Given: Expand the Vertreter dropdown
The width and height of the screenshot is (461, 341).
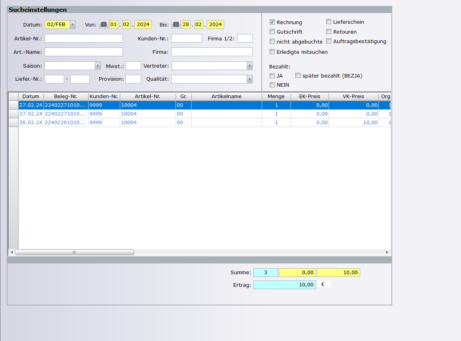Looking at the screenshot, I should click(x=249, y=66).
